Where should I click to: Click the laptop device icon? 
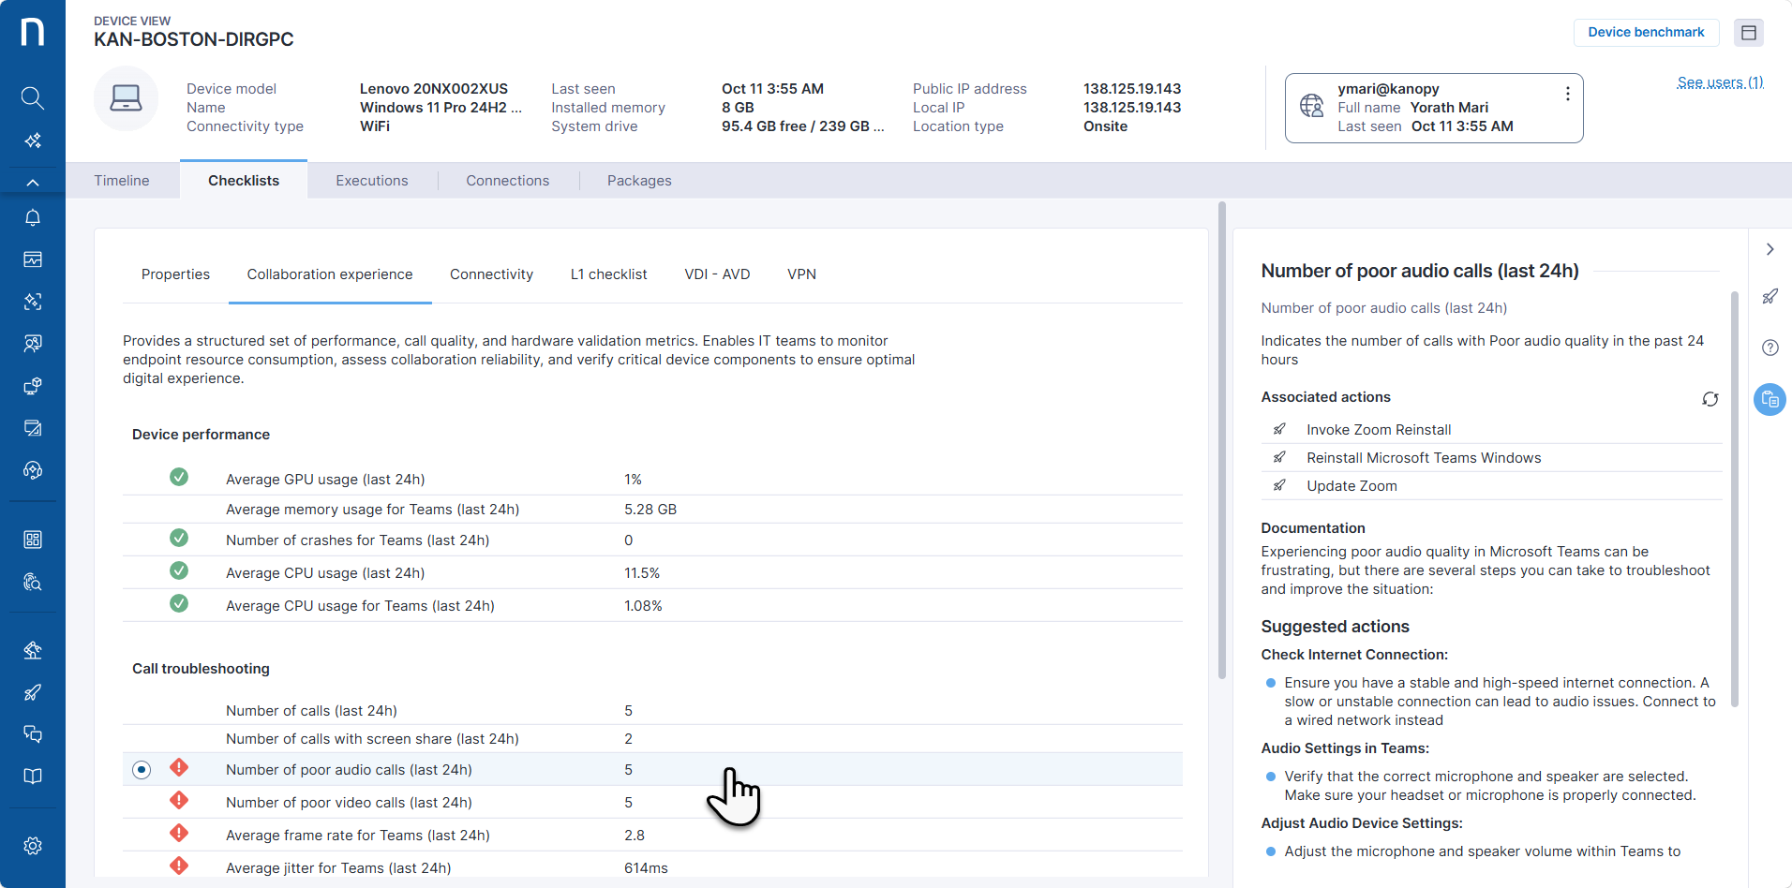[126, 98]
